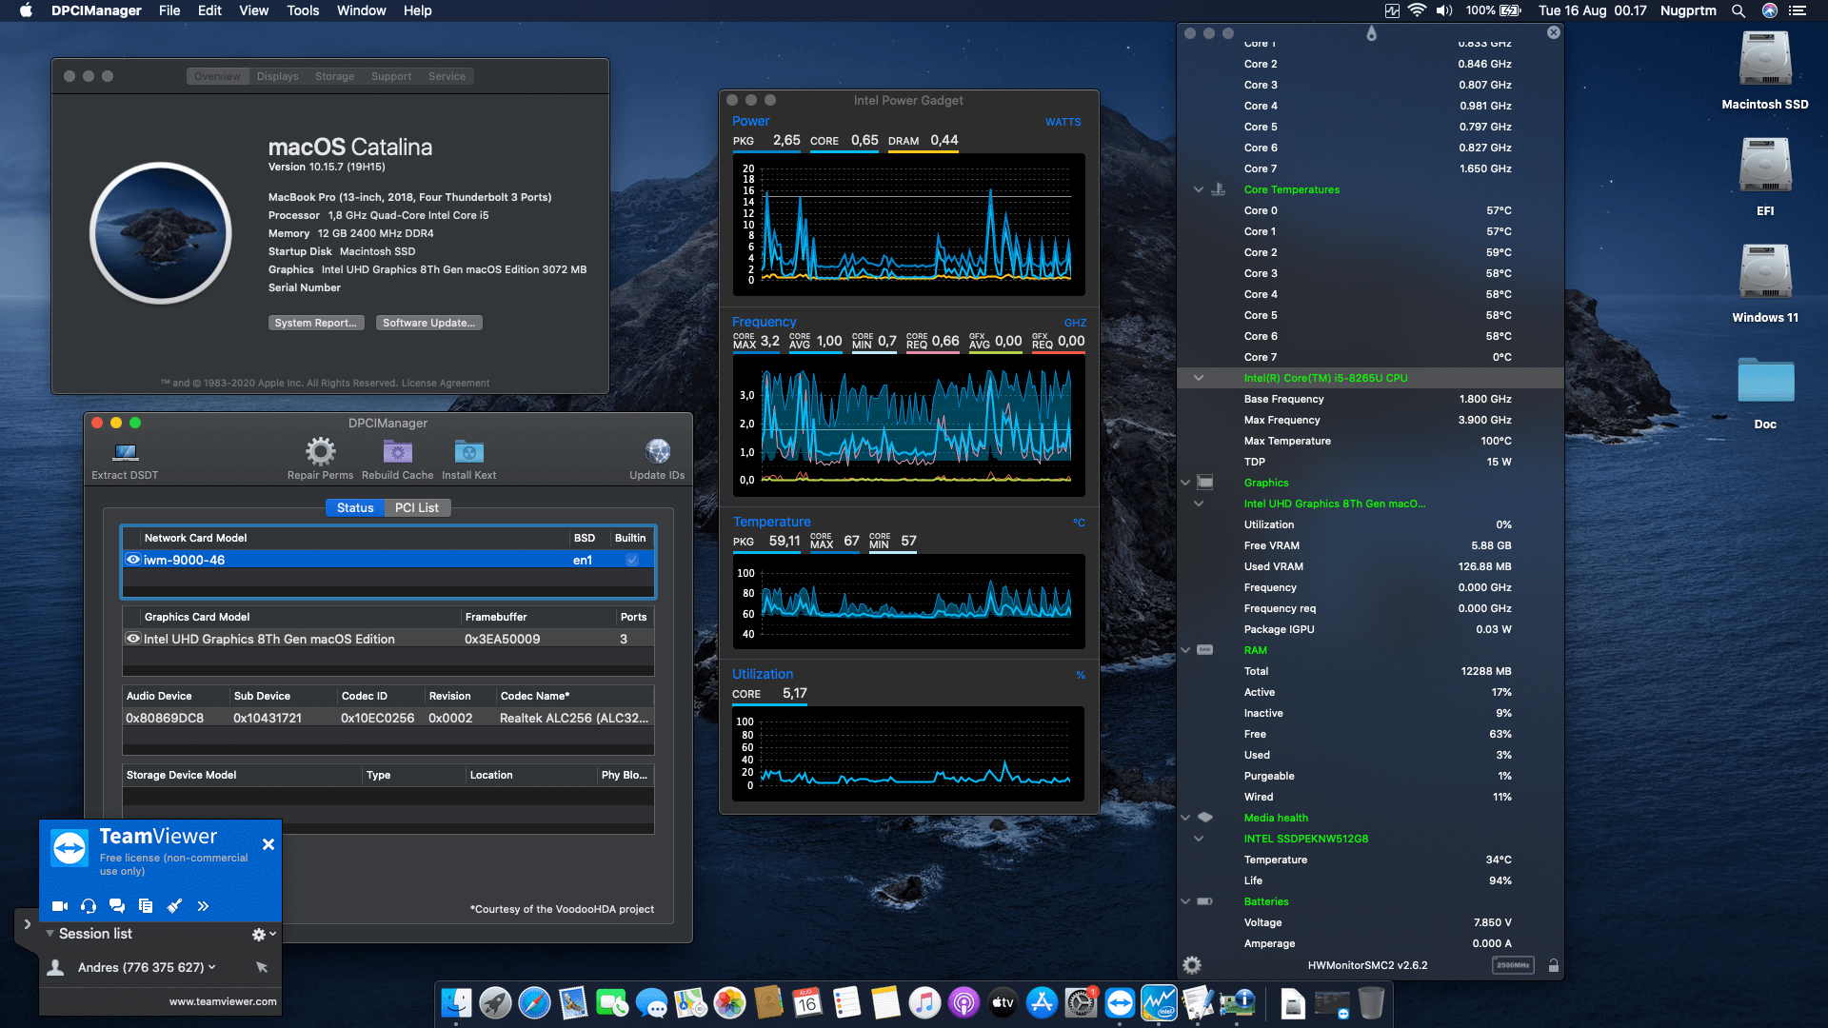This screenshot has width=1828, height=1028.
Task: Close TeamViewer panel with X
Action: [268, 844]
